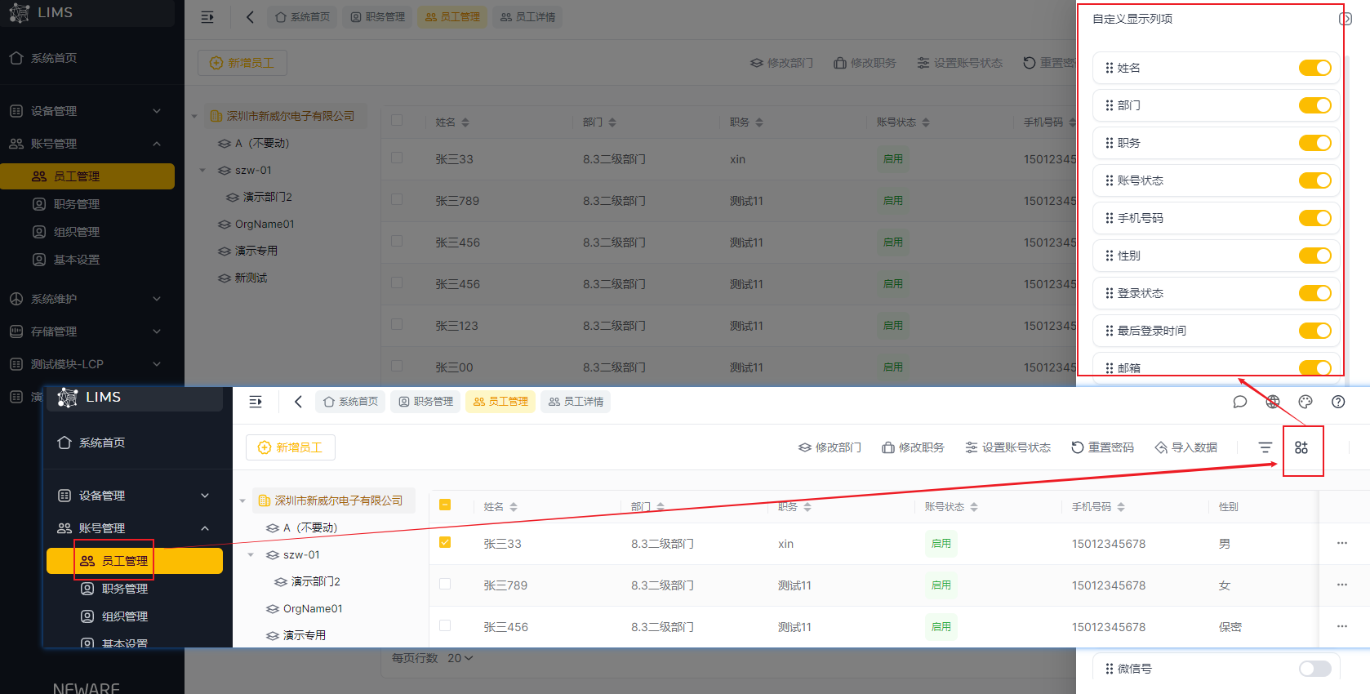The height and width of the screenshot is (694, 1370).
Task: Open the theme palette icon in inset header
Action: click(1306, 402)
